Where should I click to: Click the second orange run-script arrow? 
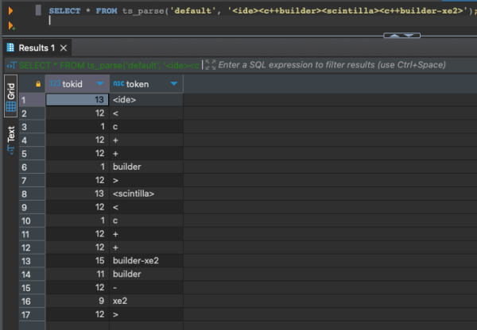click(x=10, y=24)
